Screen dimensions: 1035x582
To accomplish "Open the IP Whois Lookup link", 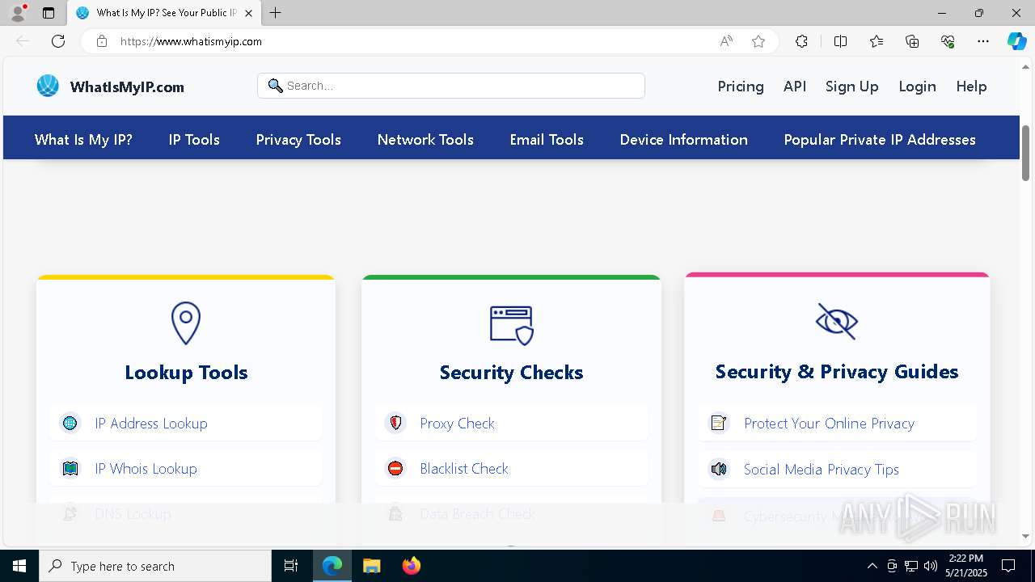I will [146, 468].
